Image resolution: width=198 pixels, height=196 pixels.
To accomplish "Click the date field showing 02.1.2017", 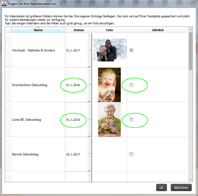I will 76,154.
